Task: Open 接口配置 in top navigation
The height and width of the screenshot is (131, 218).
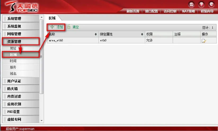Action: pos(152,11)
